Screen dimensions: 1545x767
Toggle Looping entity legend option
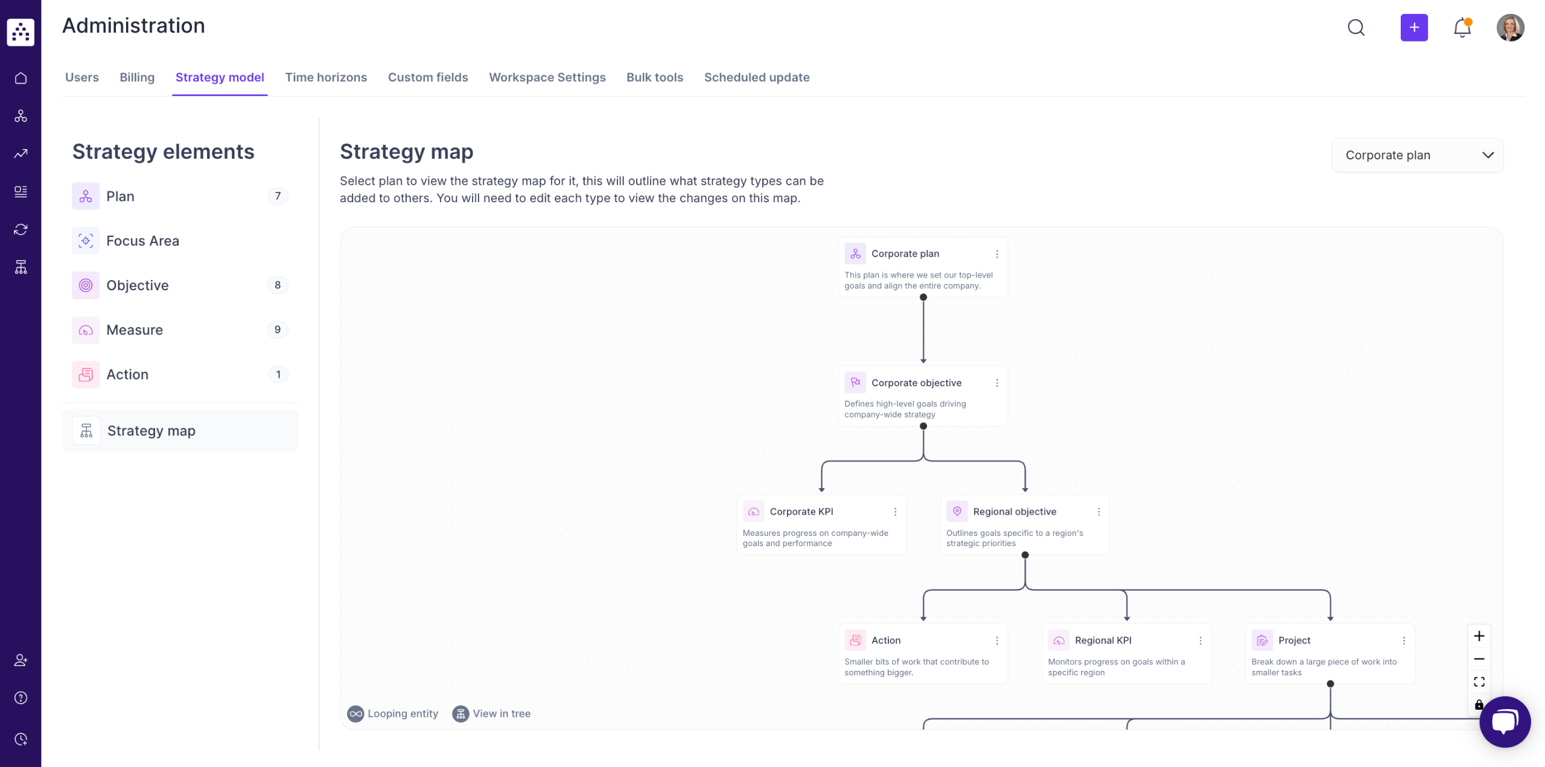click(393, 713)
